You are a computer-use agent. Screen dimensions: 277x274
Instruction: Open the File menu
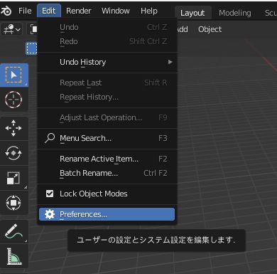coord(25,11)
